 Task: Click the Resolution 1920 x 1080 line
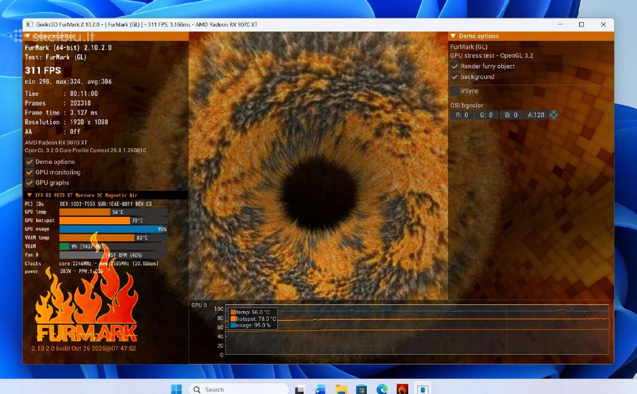click(x=66, y=122)
